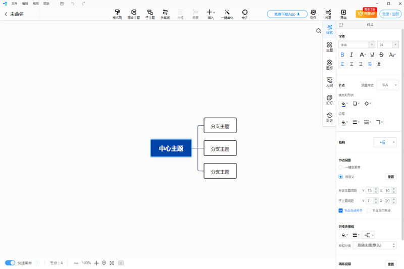Click the 登录/注册 button
The image size is (404, 269).
pyautogui.click(x=390, y=14)
